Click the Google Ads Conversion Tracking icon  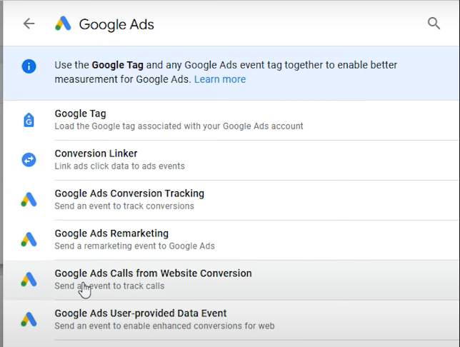tap(29, 200)
